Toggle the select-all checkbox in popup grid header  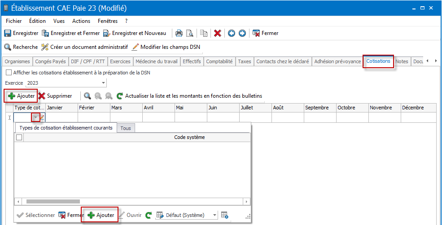[x=19, y=138]
